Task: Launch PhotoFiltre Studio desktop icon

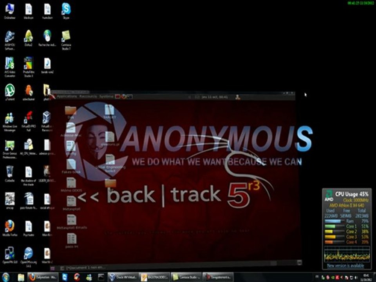Action: point(28,64)
